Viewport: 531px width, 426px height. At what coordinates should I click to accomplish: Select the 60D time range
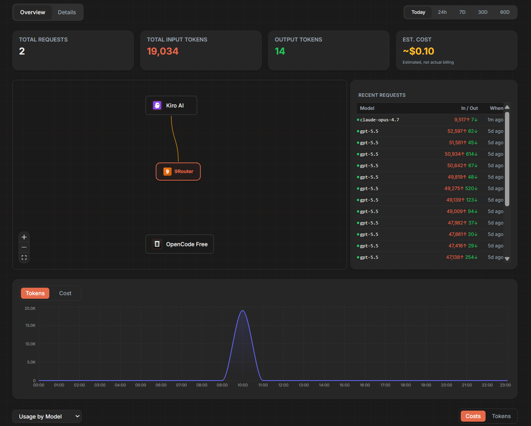coord(505,12)
